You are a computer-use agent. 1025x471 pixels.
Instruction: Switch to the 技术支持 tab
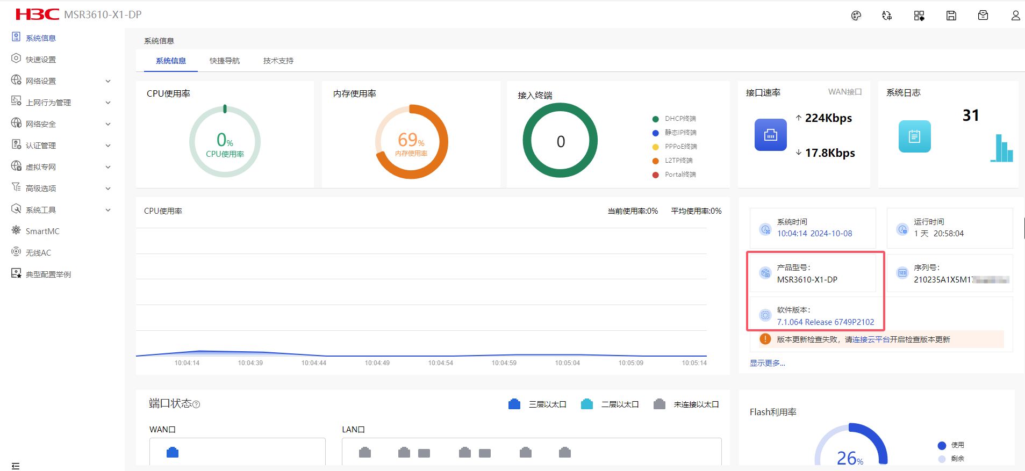pyautogui.click(x=278, y=61)
